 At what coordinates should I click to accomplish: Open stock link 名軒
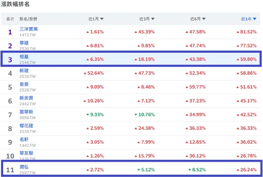(24, 139)
